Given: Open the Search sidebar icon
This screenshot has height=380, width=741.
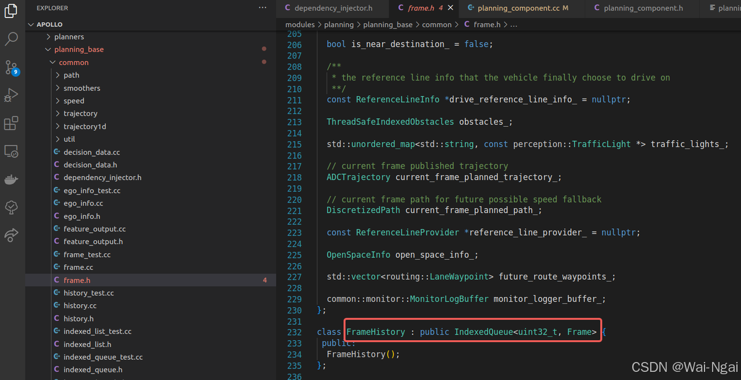Looking at the screenshot, I should coord(12,38).
